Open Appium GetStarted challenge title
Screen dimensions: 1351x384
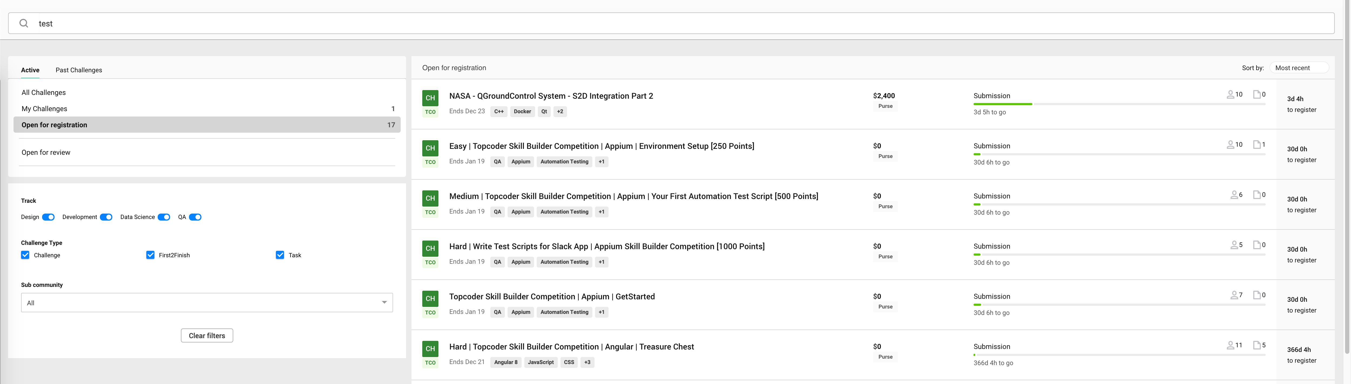[552, 297]
